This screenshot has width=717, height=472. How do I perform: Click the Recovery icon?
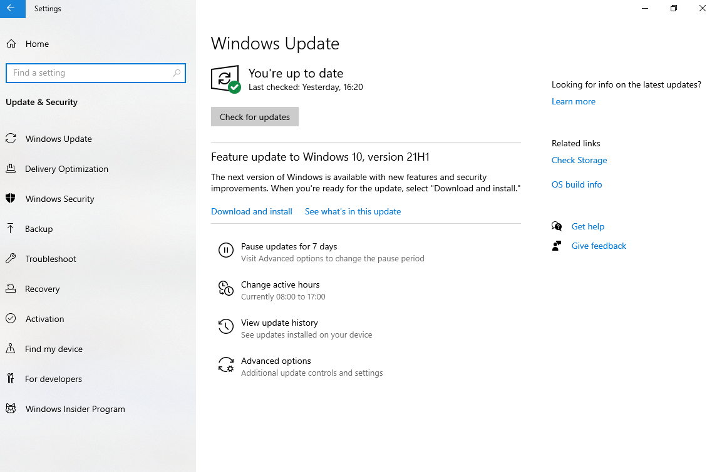point(11,288)
